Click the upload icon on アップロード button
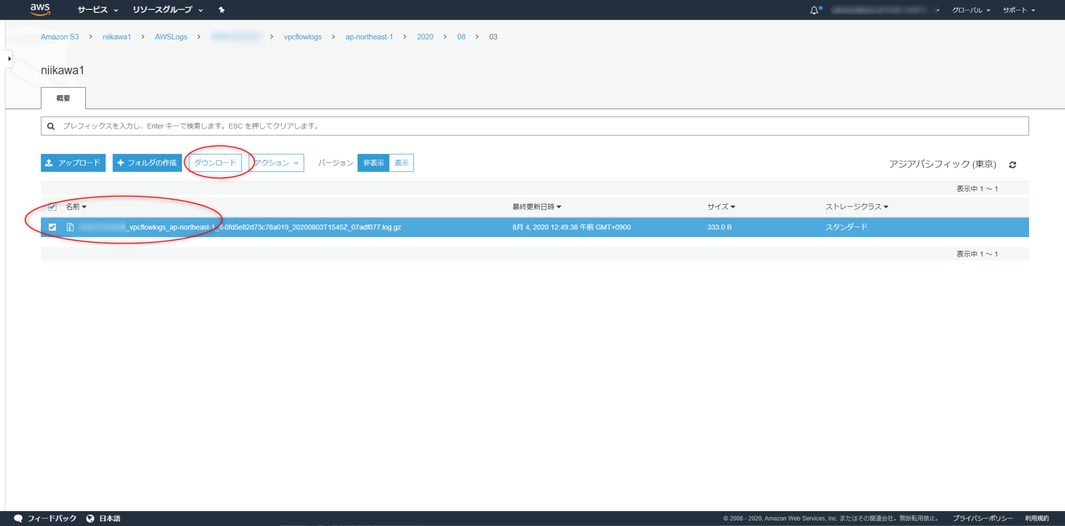The height and width of the screenshot is (526, 1065). point(49,163)
